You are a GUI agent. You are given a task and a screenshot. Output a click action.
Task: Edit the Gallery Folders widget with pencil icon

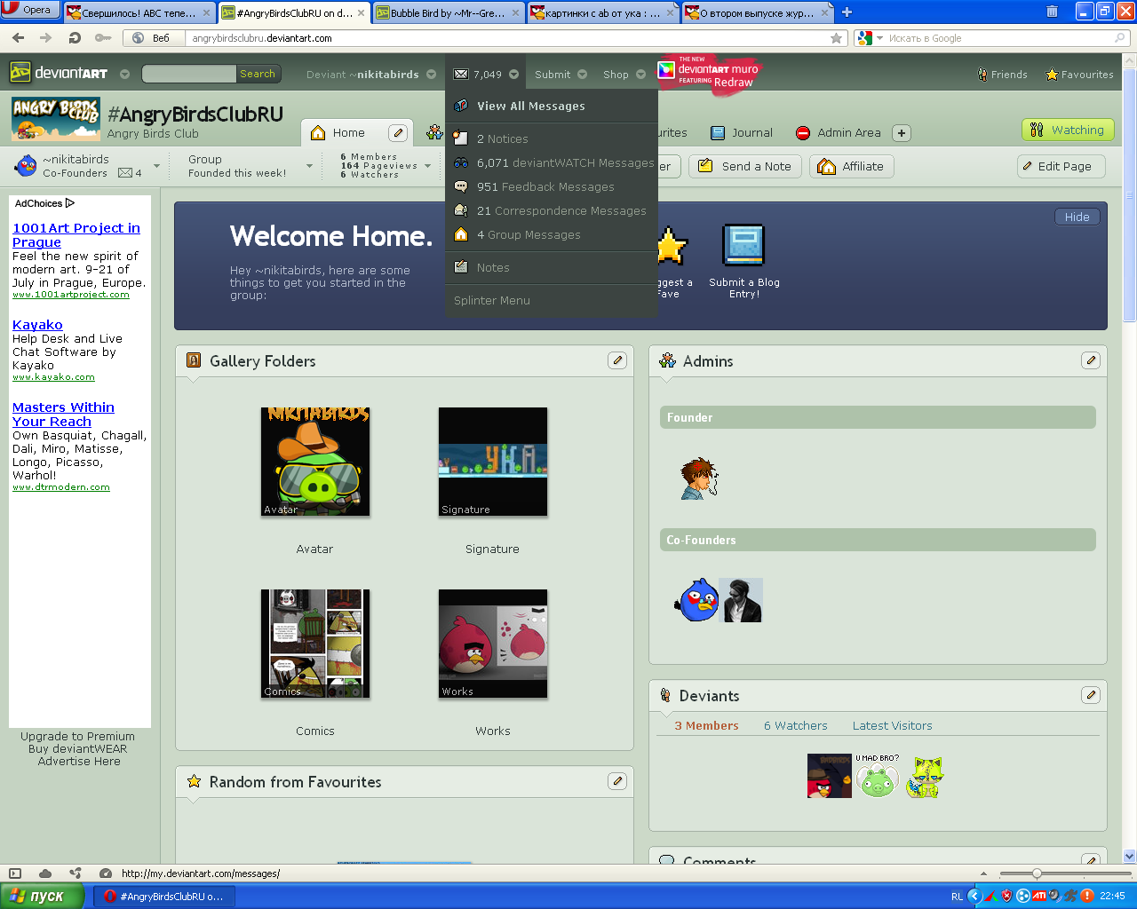pyautogui.click(x=617, y=360)
